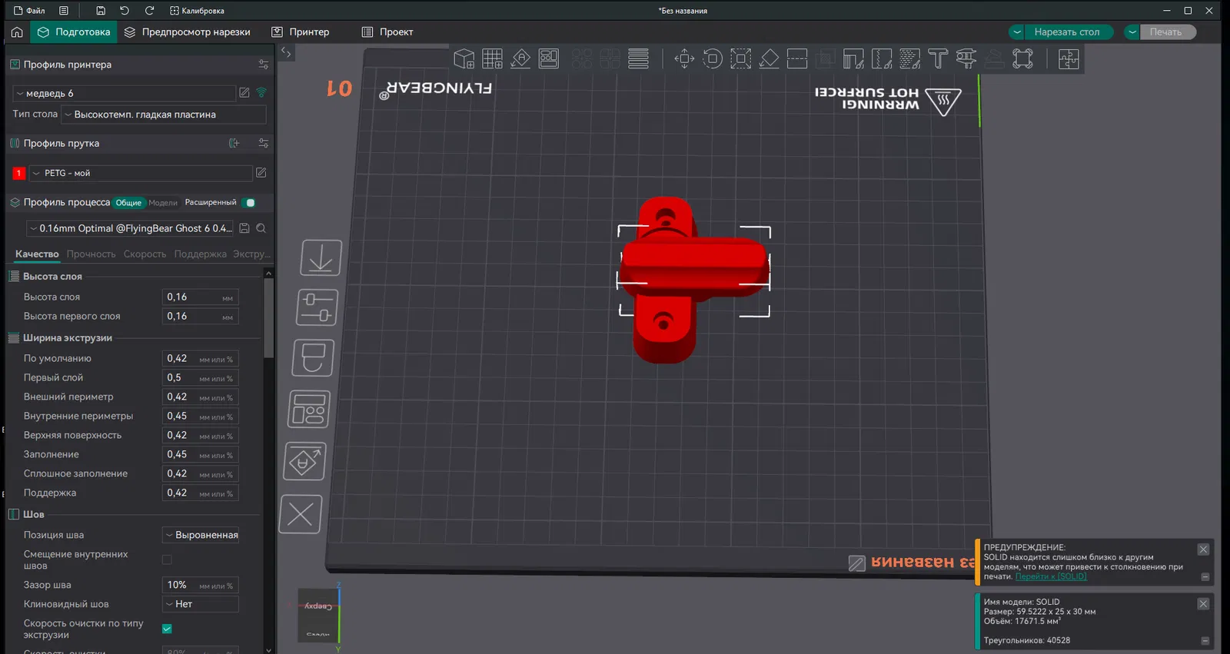
Task: Switch to the Принтер tab
Action: coord(301,32)
